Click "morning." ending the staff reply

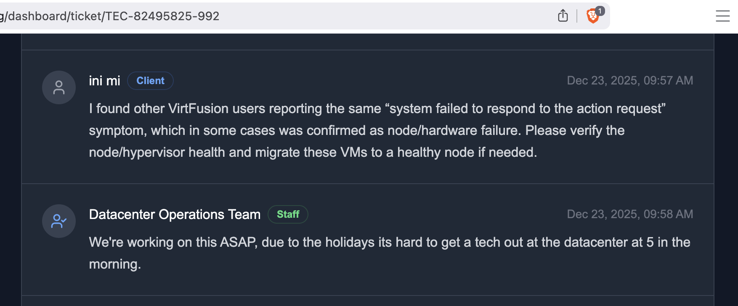coord(115,264)
